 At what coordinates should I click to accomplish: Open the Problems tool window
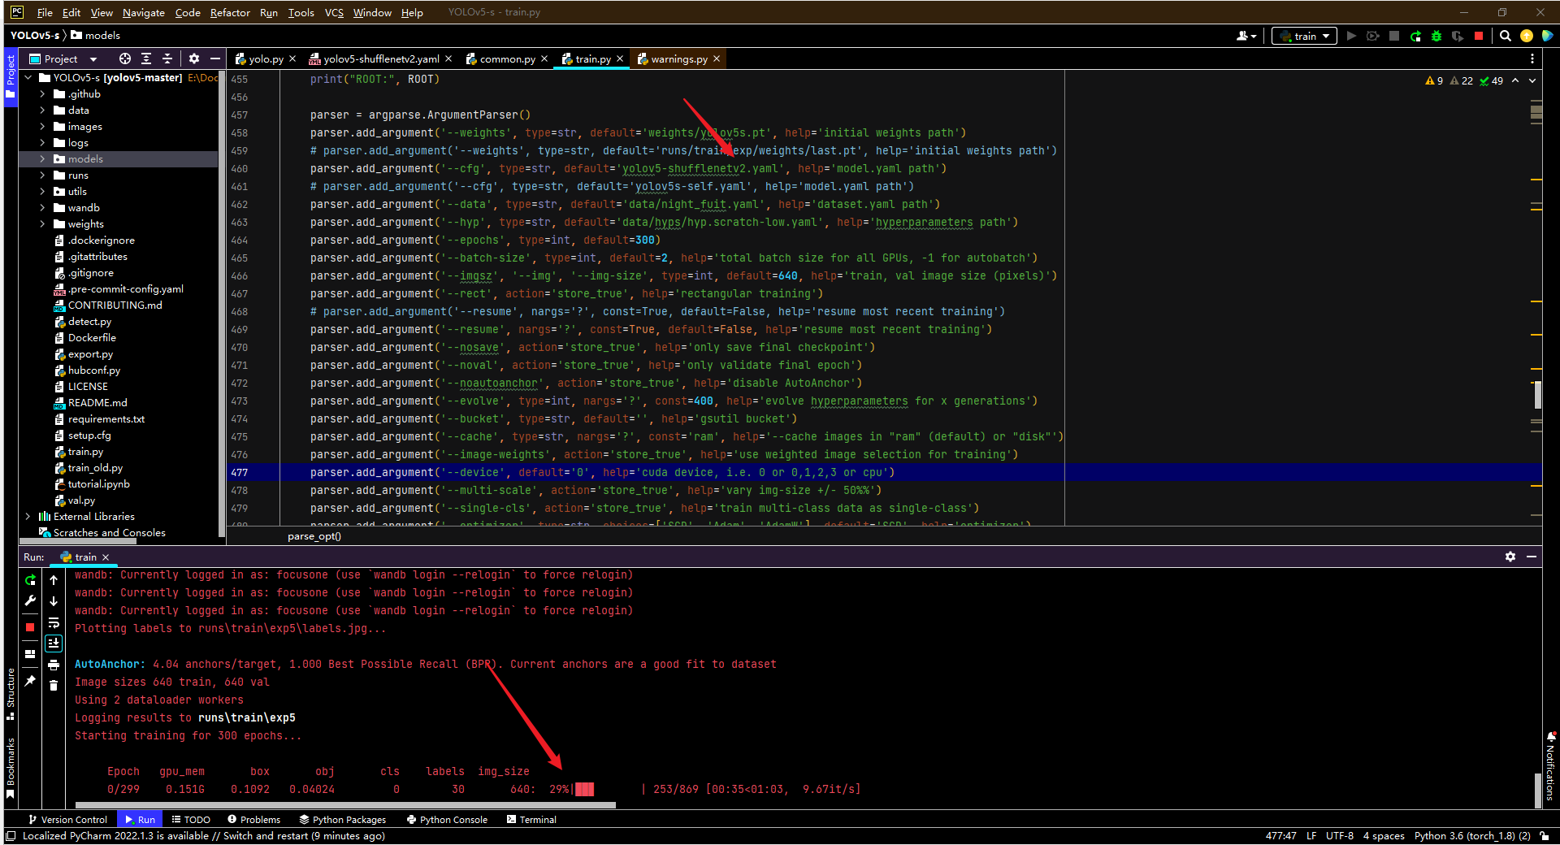coord(254,820)
